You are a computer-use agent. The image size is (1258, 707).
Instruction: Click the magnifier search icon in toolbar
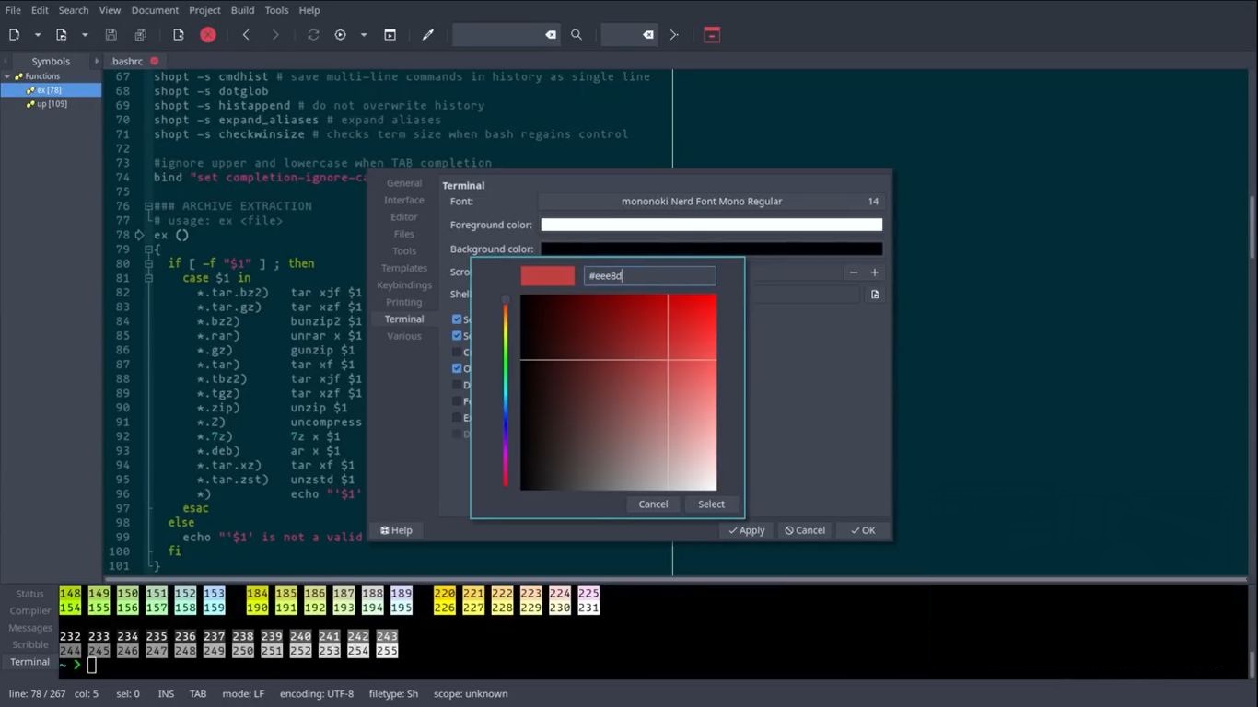click(577, 35)
